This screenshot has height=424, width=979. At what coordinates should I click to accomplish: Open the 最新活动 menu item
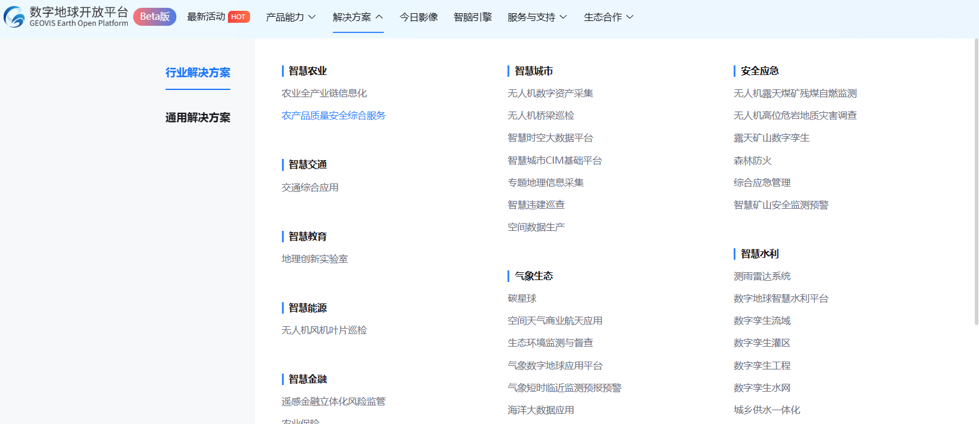point(206,17)
